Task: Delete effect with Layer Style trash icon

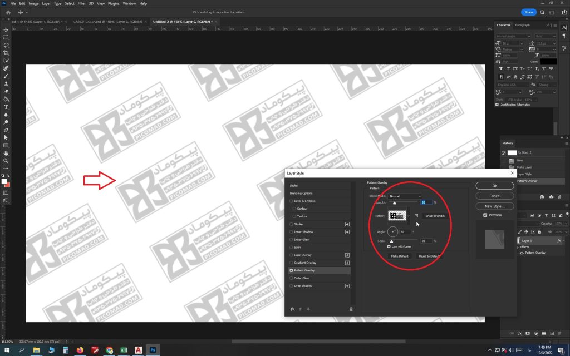Action: tap(351, 309)
